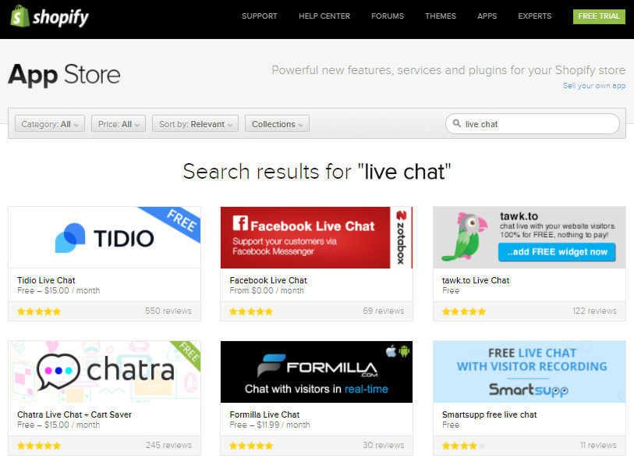The height and width of the screenshot is (466, 634).
Task: Click the Tidio Live Chat title
Action: coord(46,280)
